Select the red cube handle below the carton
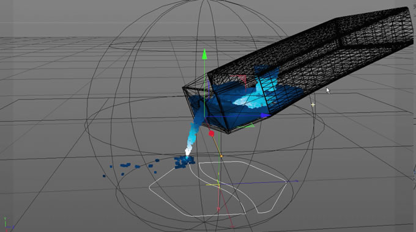416x232 pixels. point(212,134)
